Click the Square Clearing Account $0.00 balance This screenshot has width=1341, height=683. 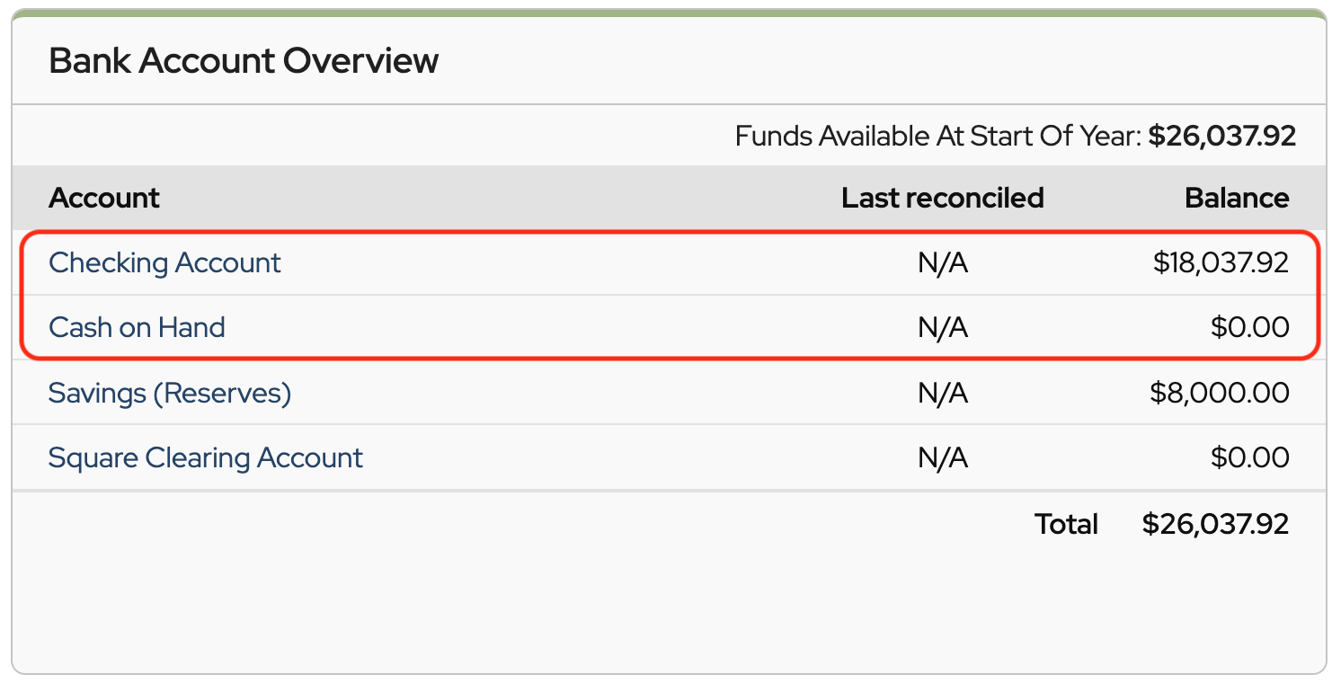point(1249,457)
